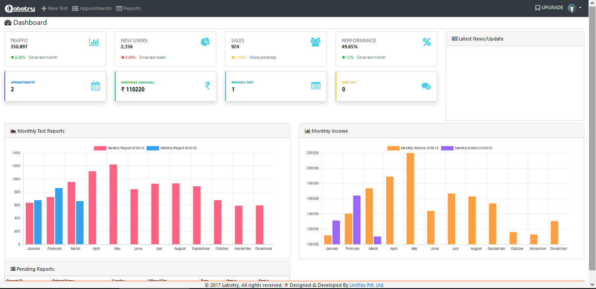Click the Earnings rupee icon

pyautogui.click(x=208, y=86)
